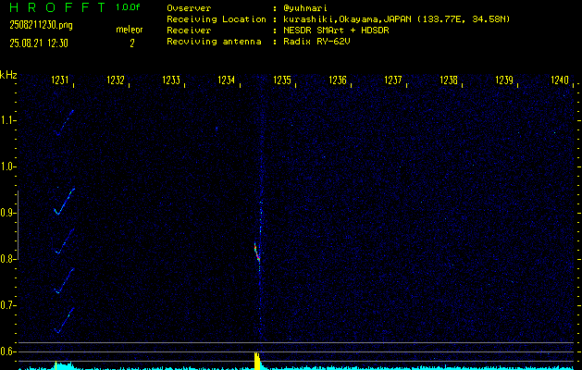
Task: Click the 0.8 kHz frequency label
Action: (x=7, y=259)
